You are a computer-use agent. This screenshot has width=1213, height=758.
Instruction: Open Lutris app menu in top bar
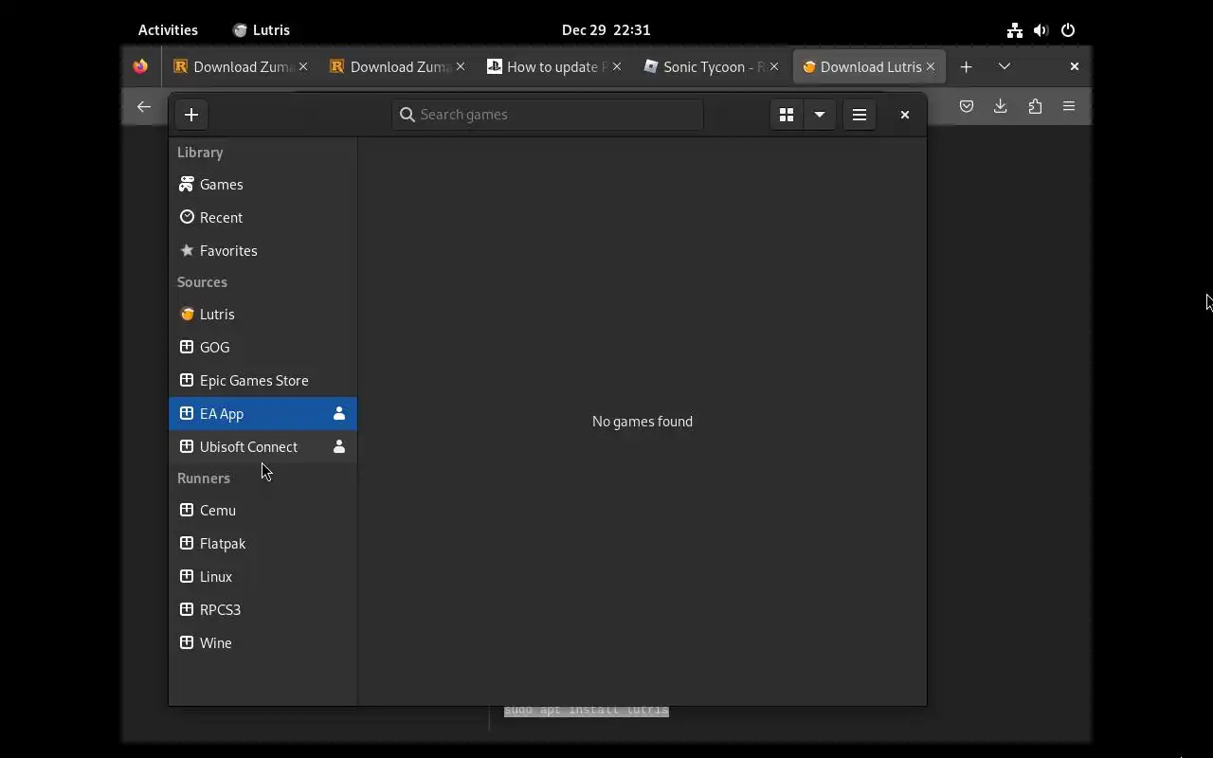(x=262, y=30)
